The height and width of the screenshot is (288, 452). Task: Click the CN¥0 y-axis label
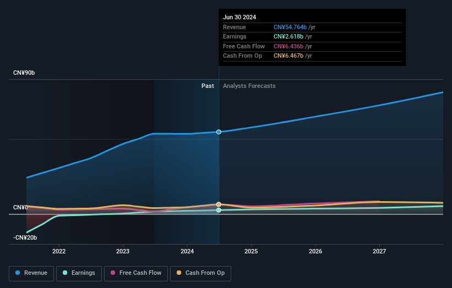coord(20,207)
